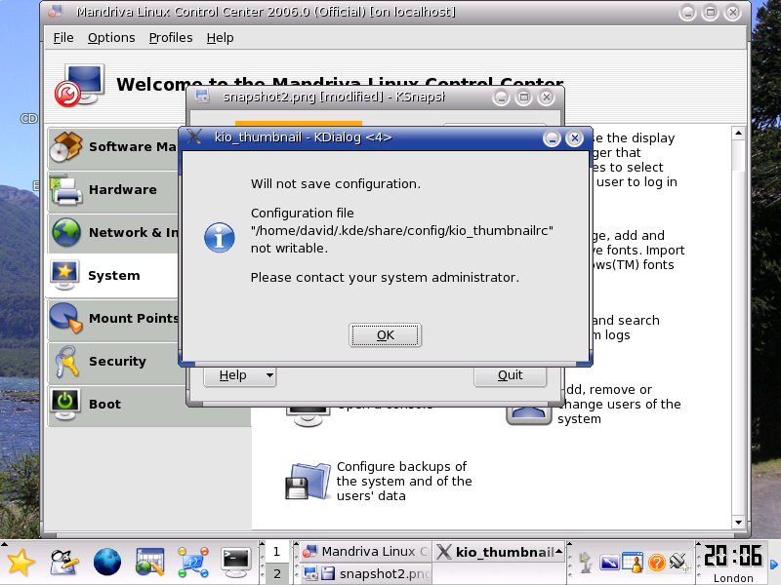Select the System category
This screenshot has width=781, height=585.
click(113, 276)
